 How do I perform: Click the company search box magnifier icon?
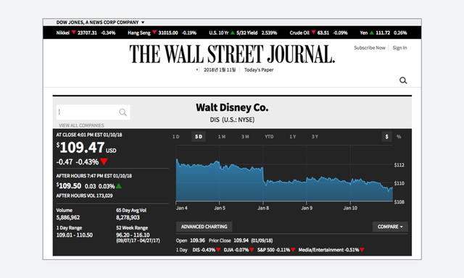123,112
